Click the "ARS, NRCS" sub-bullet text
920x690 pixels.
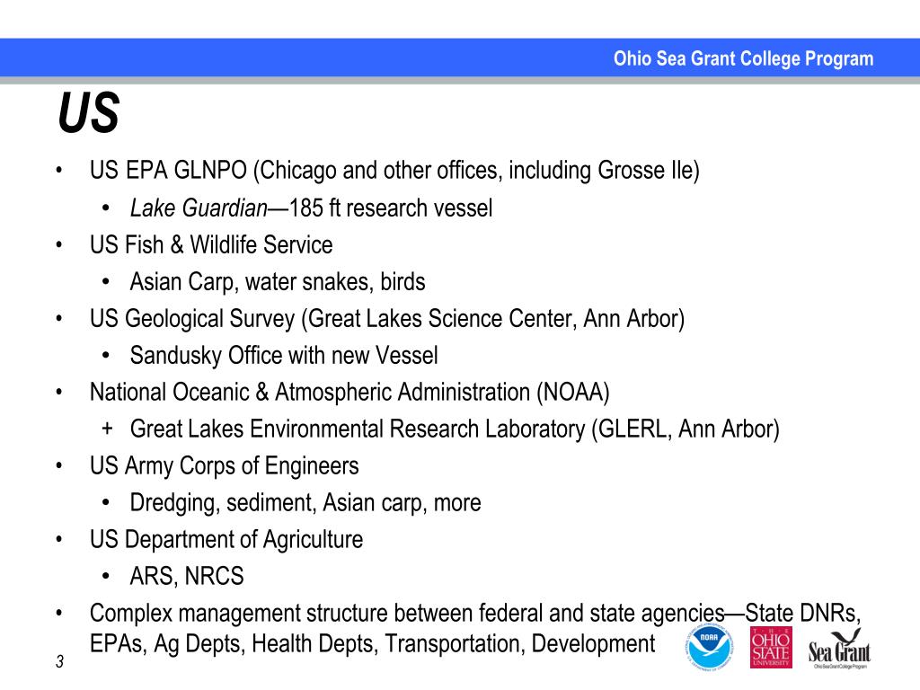coord(187,577)
